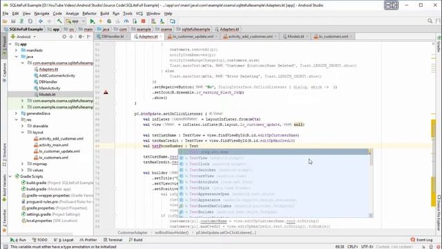Image resolution: width=442 pixels, height=249 pixels.
Task: Switch to the activity_add_customer.xml editor tab
Action: pyautogui.click(x=250, y=37)
